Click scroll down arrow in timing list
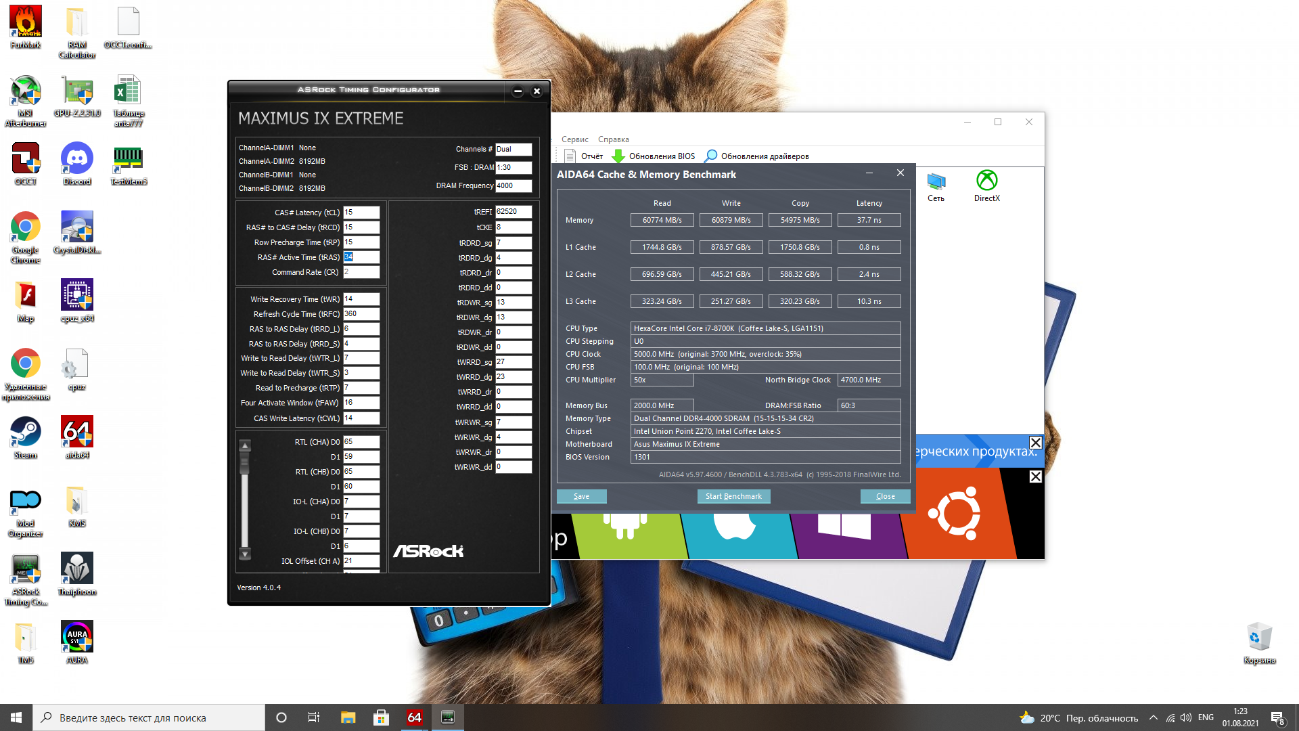Image resolution: width=1299 pixels, height=731 pixels. [246, 554]
